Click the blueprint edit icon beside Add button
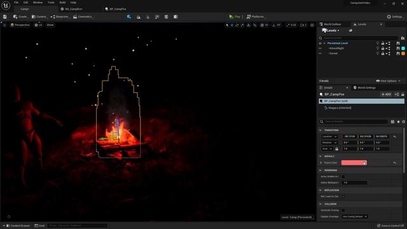407x229 pixels. 397,95
